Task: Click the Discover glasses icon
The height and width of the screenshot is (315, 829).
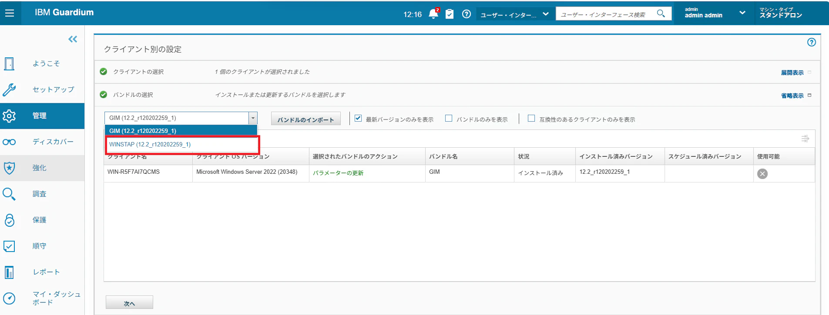Action: click(x=9, y=142)
